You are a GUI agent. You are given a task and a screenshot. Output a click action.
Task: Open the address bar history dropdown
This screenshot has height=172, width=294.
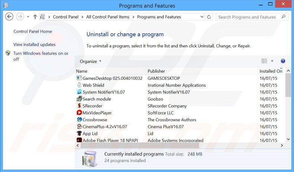click(x=201, y=17)
